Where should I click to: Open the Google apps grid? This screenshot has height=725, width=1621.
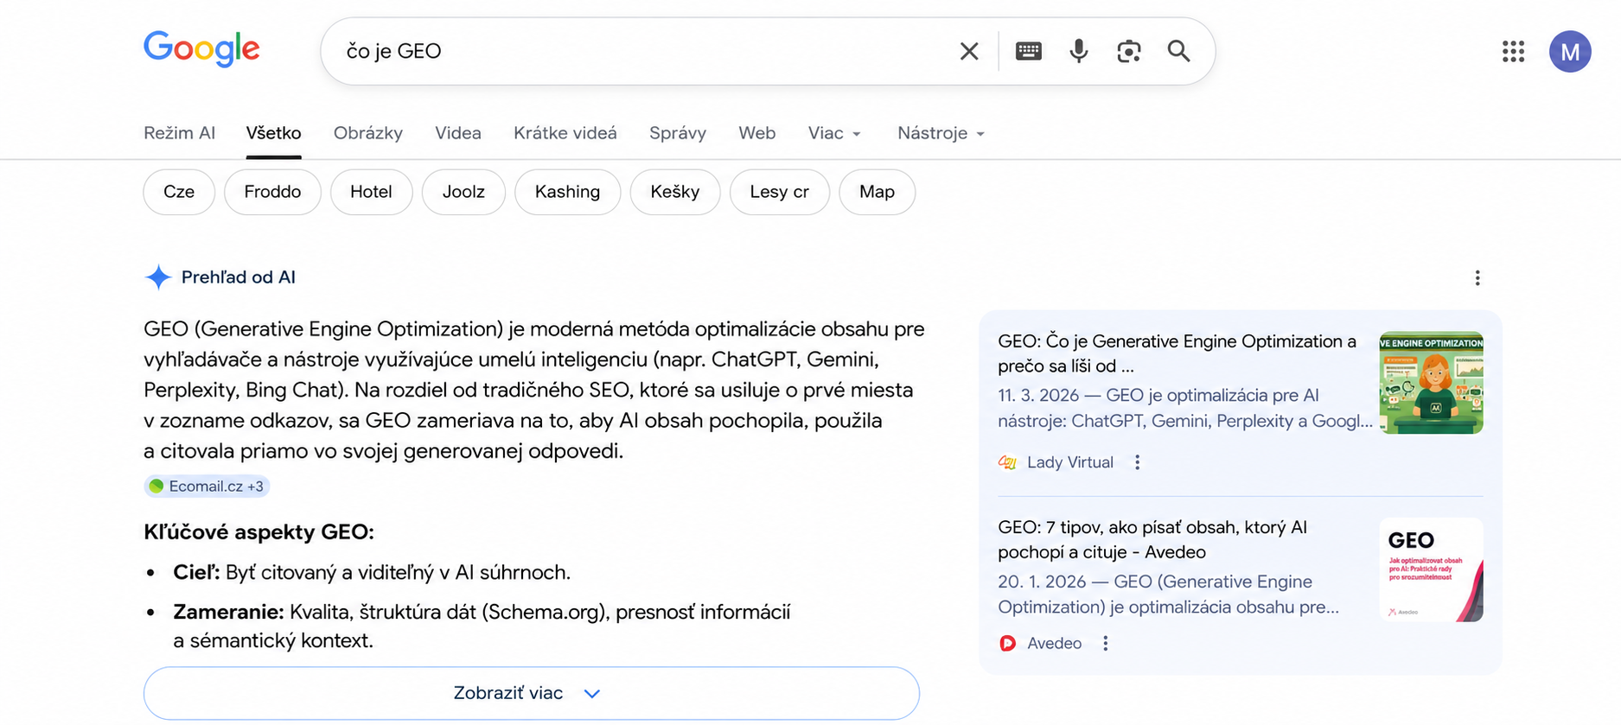(1513, 52)
